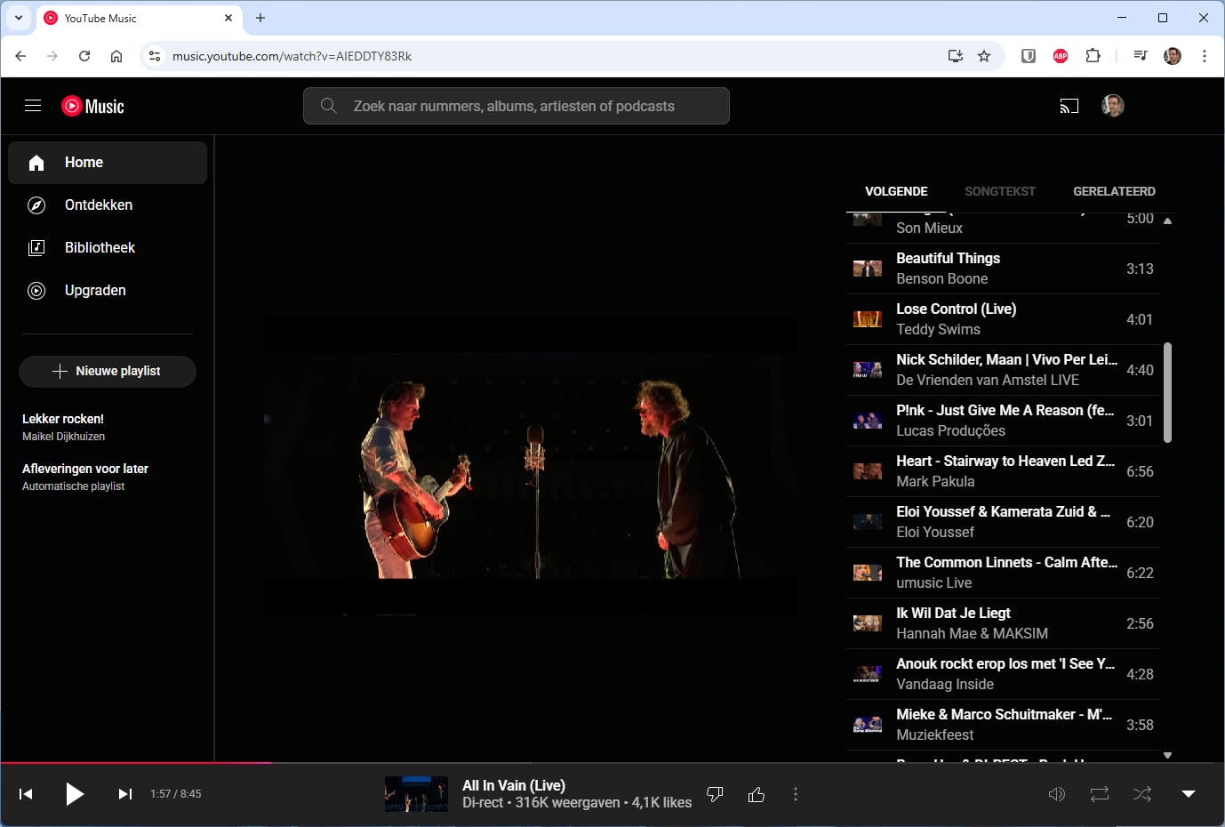Open the hamburger navigation menu
This screenshot has width=1225, height=827.
pyautogui.click(x=33, y=105)
